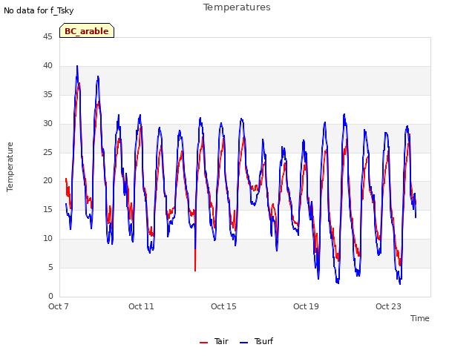Click the Time x-axis title
Viewport: 475px width, 356px height.
pos(420,318)
